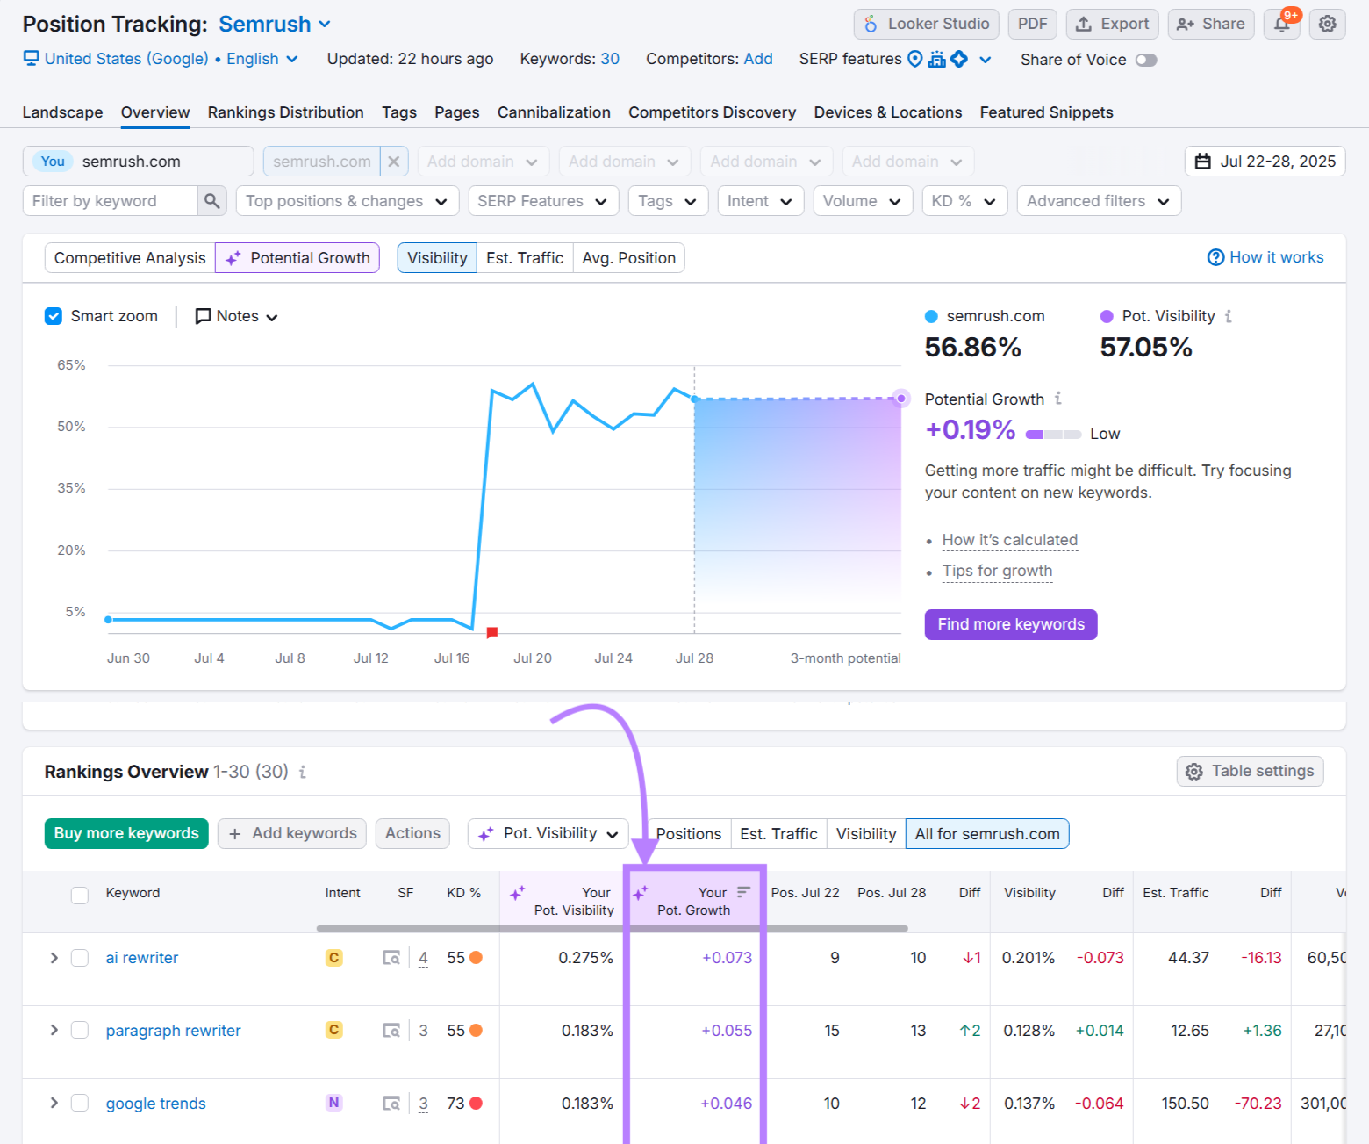Click the Find more keywords button
The width and height of the screenshot is (1369, 1144).
[1010, 623]
